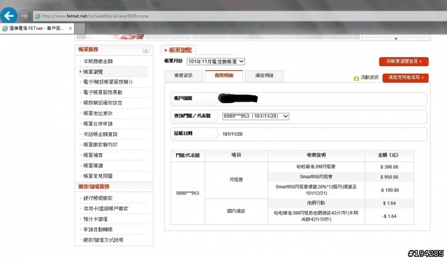
Task: Click the 門號/代表號 column header
Action: pyautogui.click(x=188, y=155)
